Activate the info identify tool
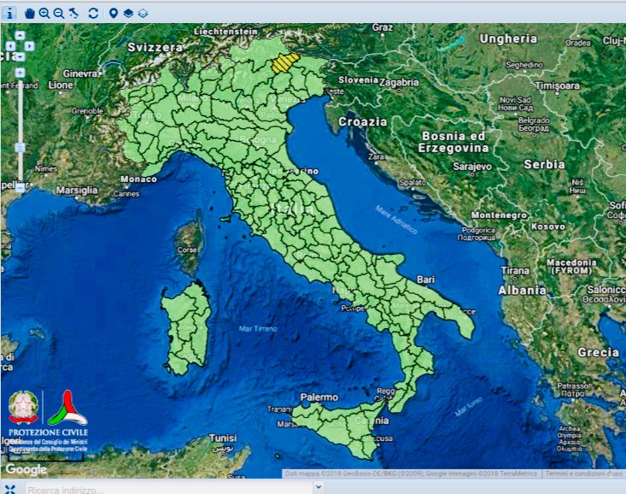 9,13
